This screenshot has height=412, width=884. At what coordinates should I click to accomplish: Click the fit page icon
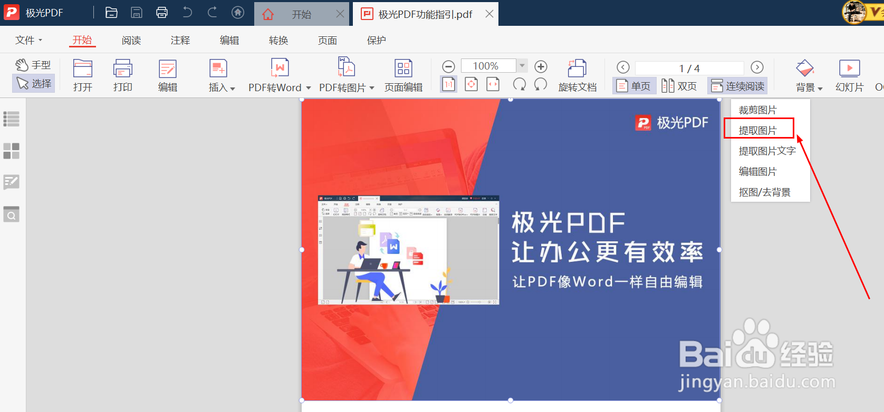[471, 84]
